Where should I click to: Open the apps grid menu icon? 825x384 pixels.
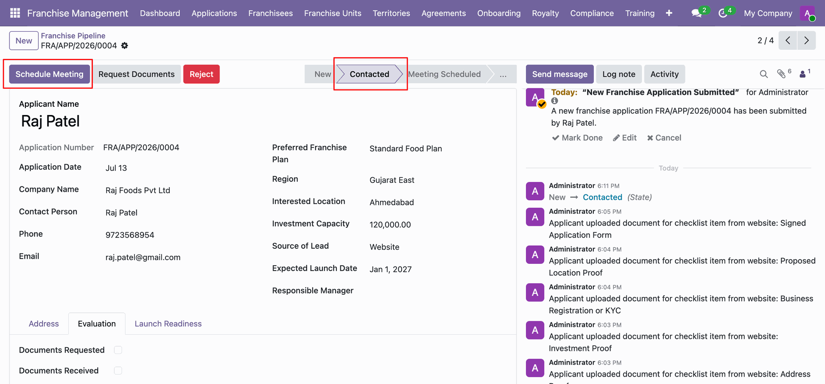tap(15, 13)
